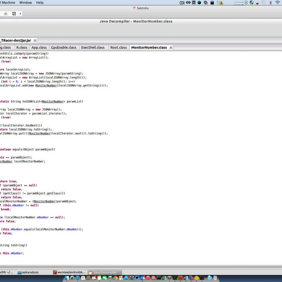The height and width of the screenshot is (282, 282).
Task: Open the App.class tab
Action: point(39,48)
